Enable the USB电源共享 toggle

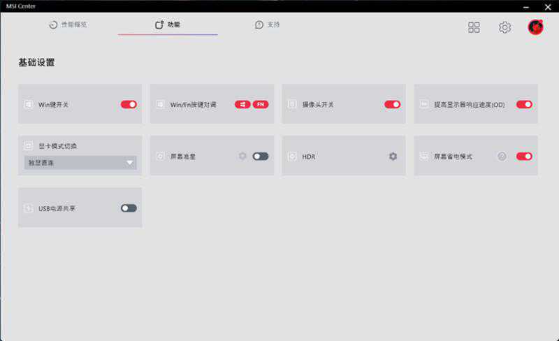[129, 208]
